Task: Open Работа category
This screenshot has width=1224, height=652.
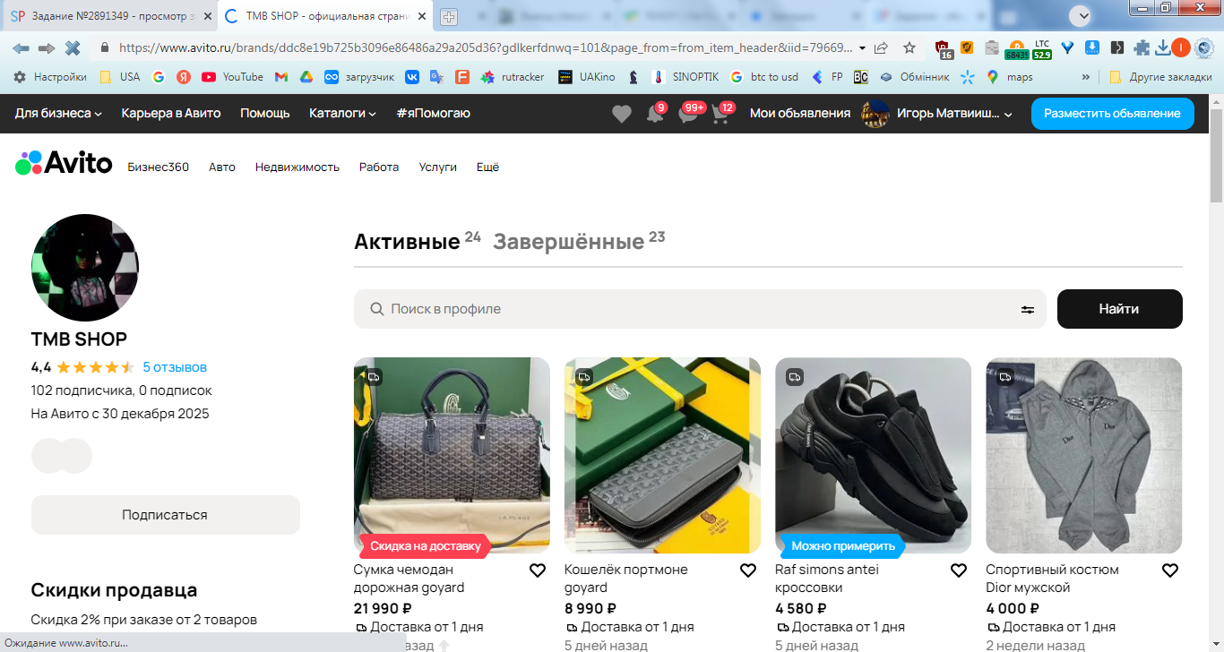Action: [x=379, y=167]
